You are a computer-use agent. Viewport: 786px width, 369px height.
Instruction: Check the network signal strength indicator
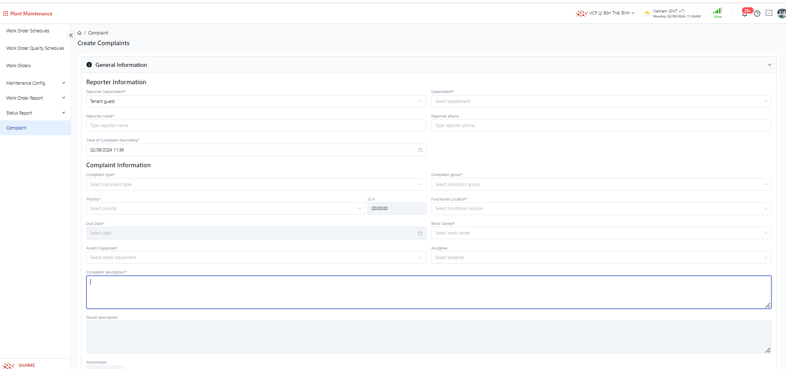[717, 11]
